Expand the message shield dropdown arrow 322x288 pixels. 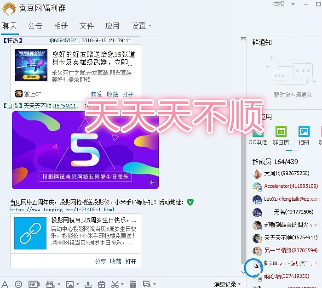click(155, 284)
